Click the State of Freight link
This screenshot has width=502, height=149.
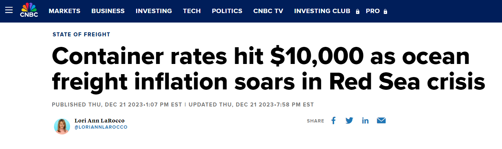(81, 35)
